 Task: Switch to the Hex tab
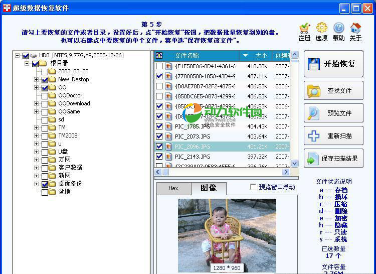click(x=173, y=189)
